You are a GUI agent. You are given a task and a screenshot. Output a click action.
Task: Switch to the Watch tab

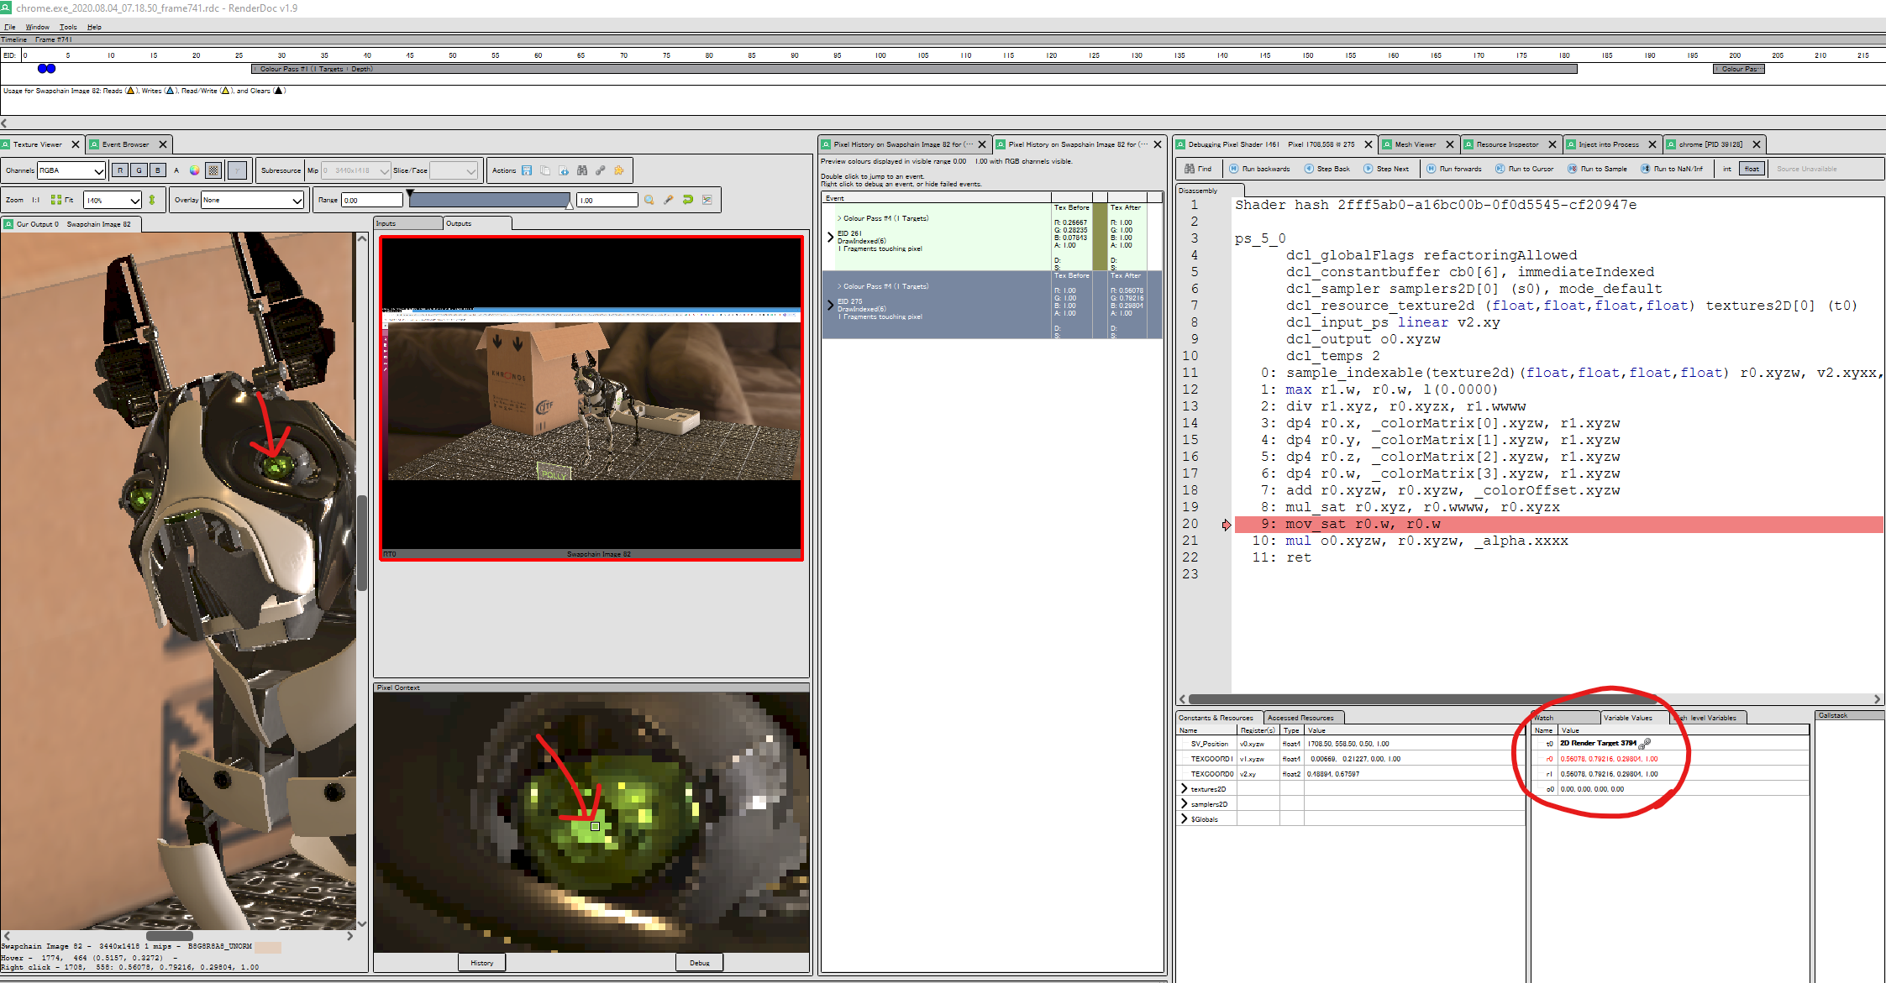[x=1564, y=718]
